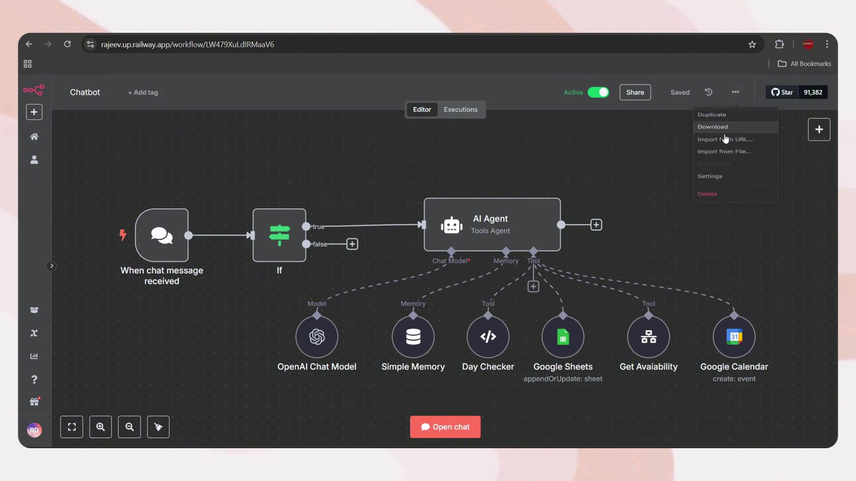Select Delete in the workflow menu
The width and height of the screenshot is (856, 481).
point(707,194)
